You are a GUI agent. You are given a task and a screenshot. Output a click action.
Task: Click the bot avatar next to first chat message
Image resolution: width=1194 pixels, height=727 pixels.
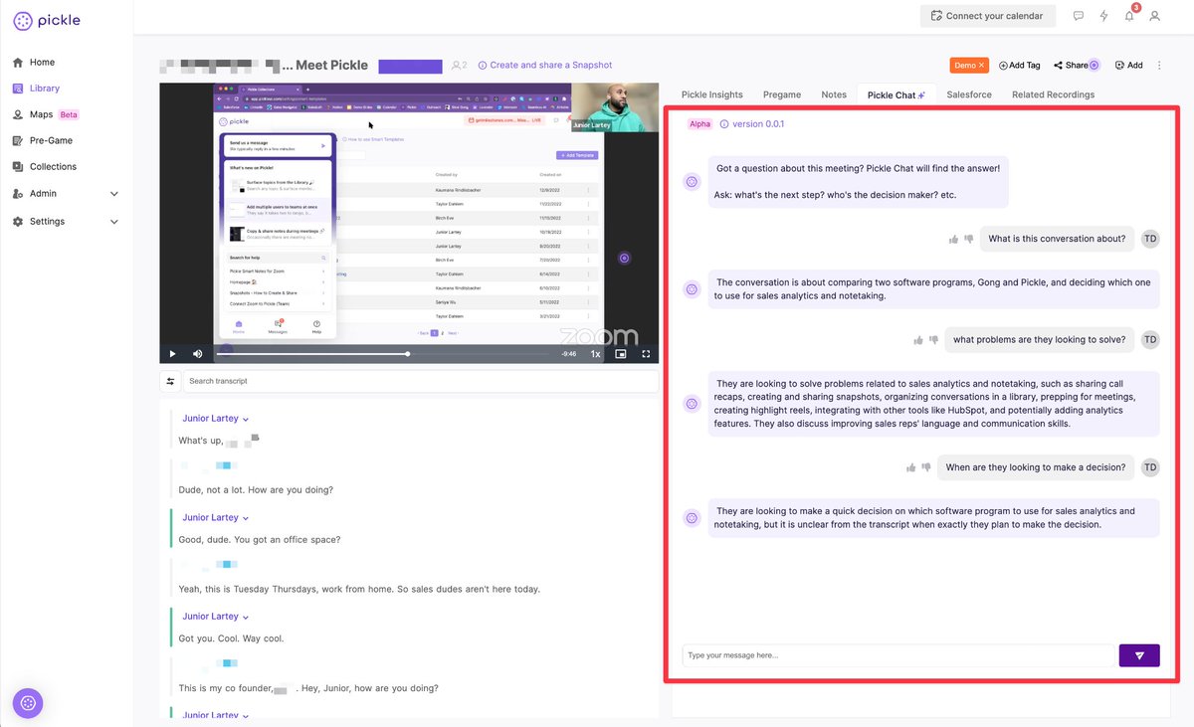tap(692, 181)
